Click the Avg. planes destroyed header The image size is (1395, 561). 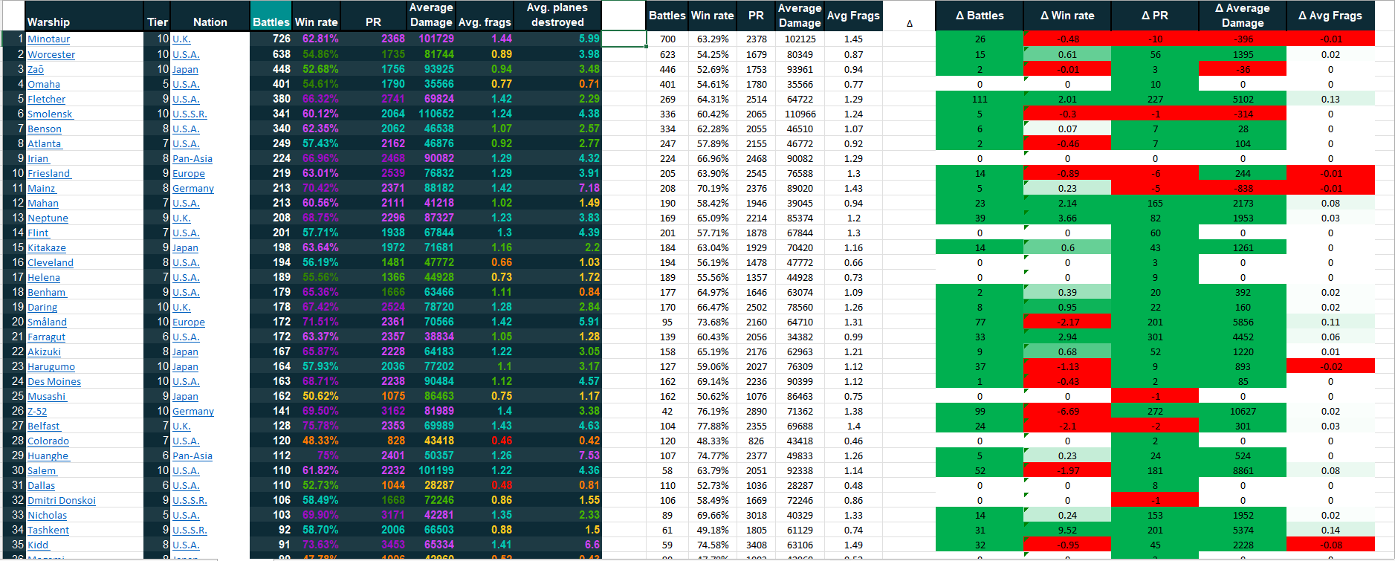point(557,15)
